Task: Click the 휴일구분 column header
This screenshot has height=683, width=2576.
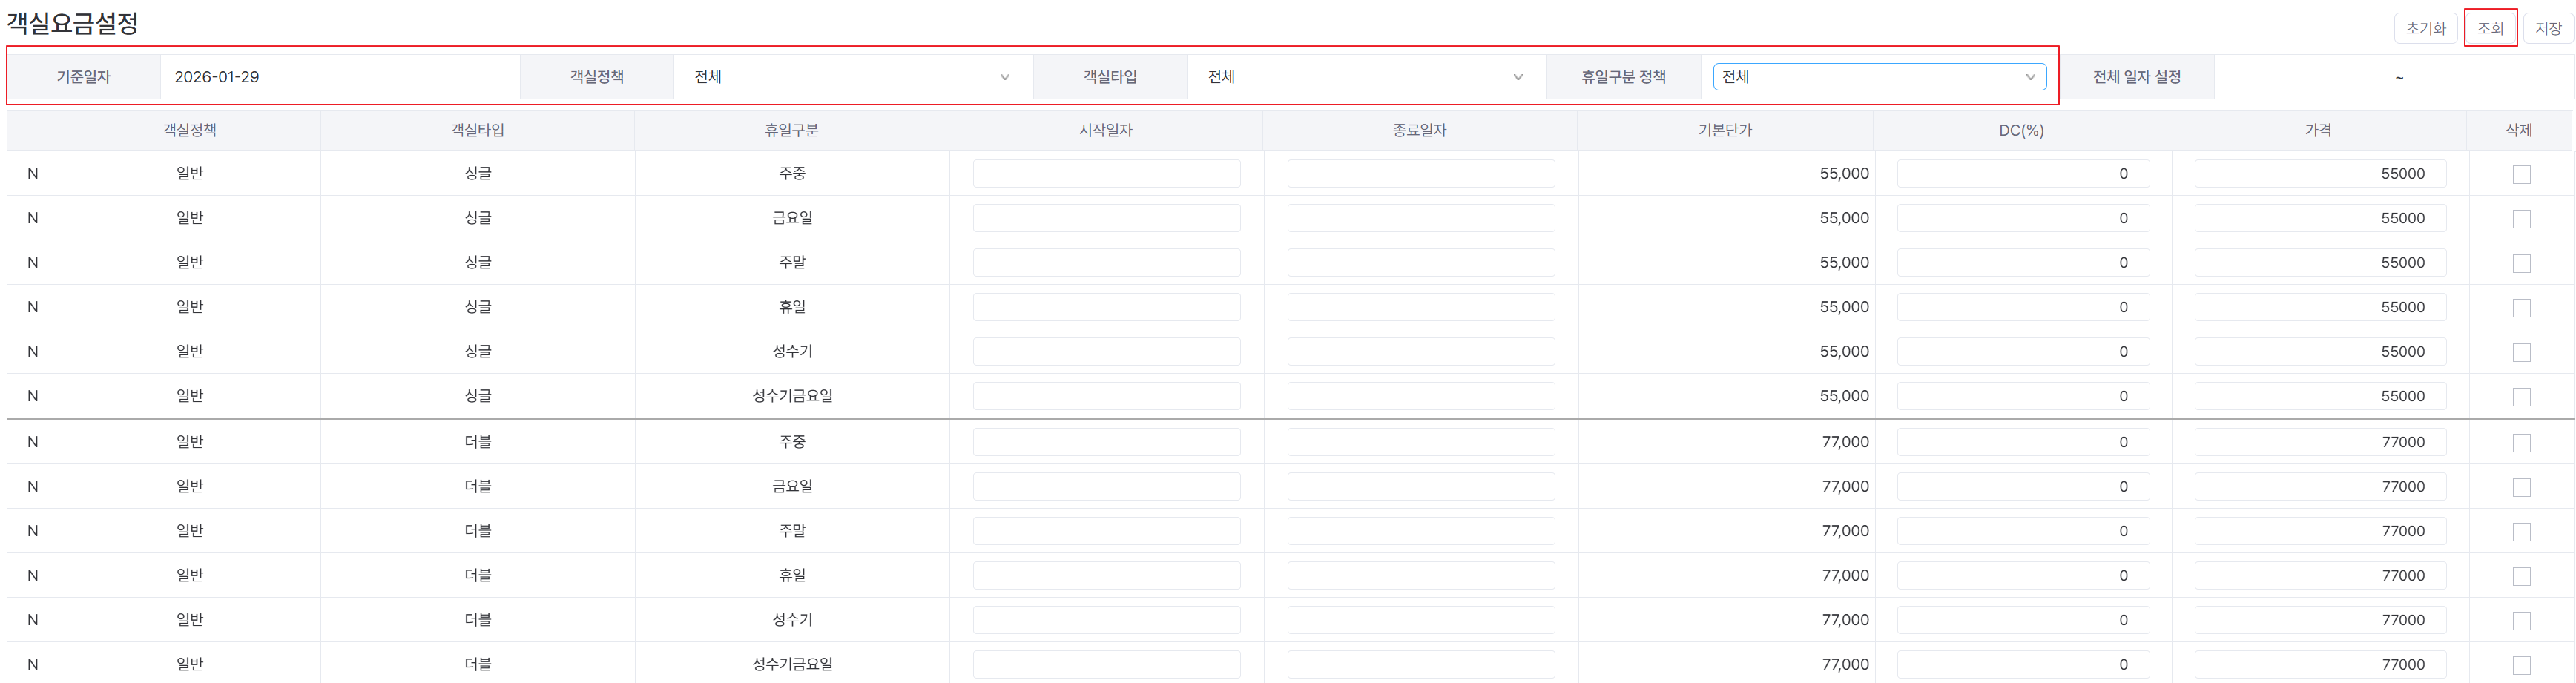Action: coord(792,131)
